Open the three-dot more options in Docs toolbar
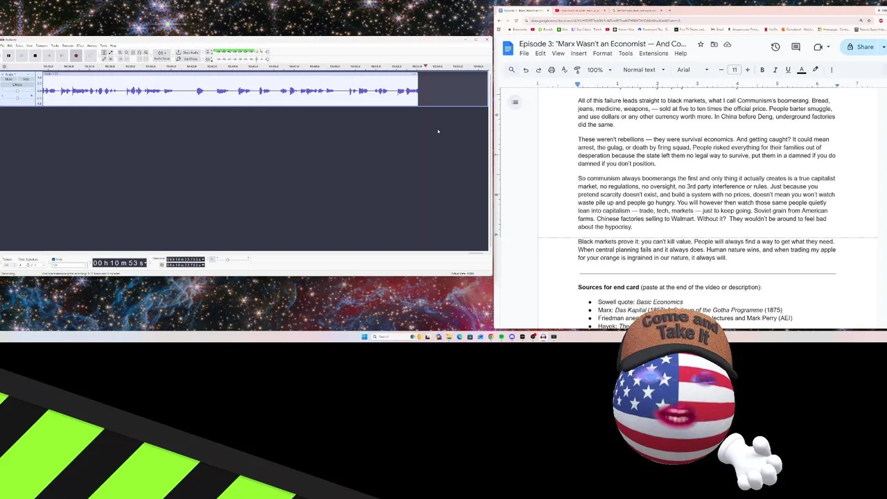The image size is (887, 499). tap(832, 70)
